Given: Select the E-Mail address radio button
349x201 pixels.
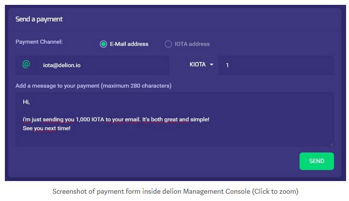Looking at the screenshot, I should pos(103,44).
